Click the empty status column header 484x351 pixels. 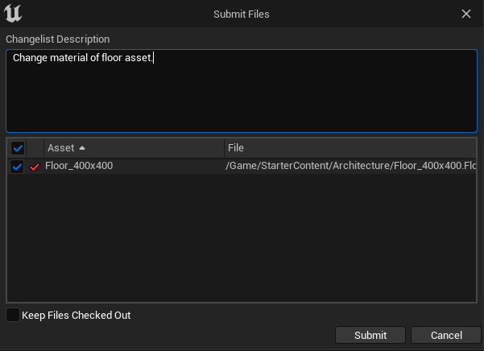point(35,148)
